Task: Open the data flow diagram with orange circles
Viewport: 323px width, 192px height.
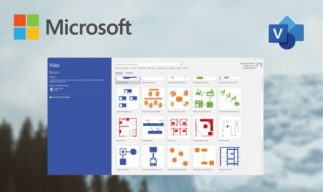Action: coord(179,156)
